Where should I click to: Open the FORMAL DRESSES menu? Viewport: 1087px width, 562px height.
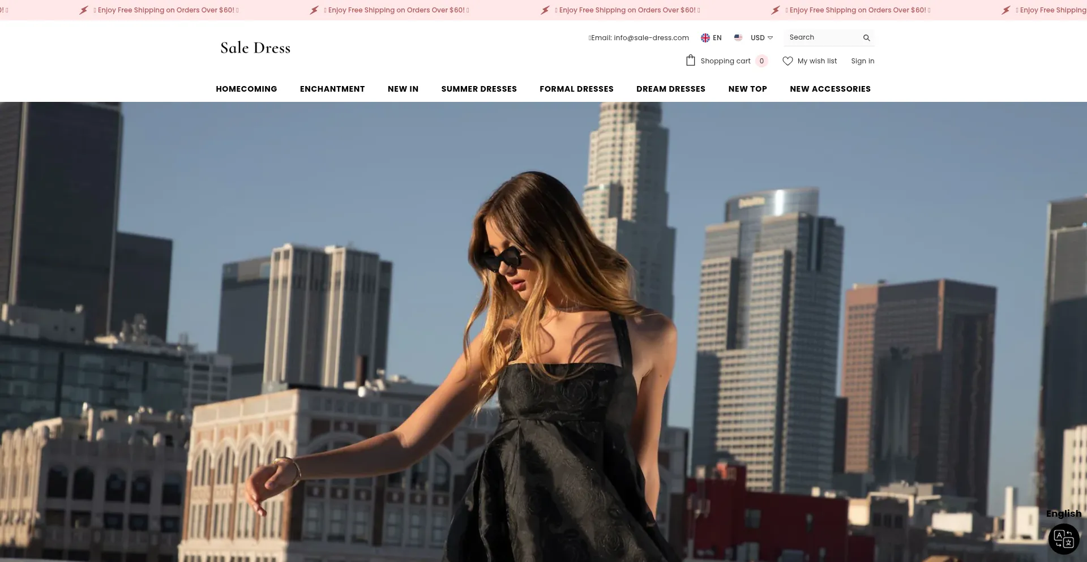(x=576, y=89)
